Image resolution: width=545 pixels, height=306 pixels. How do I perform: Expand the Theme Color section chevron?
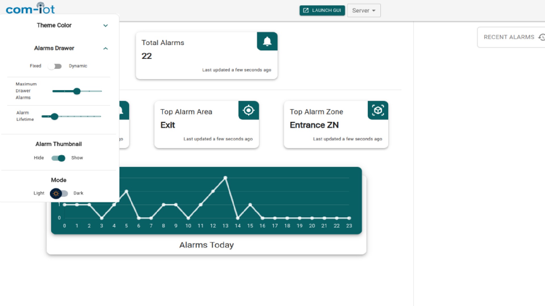[x=106, y=25]
